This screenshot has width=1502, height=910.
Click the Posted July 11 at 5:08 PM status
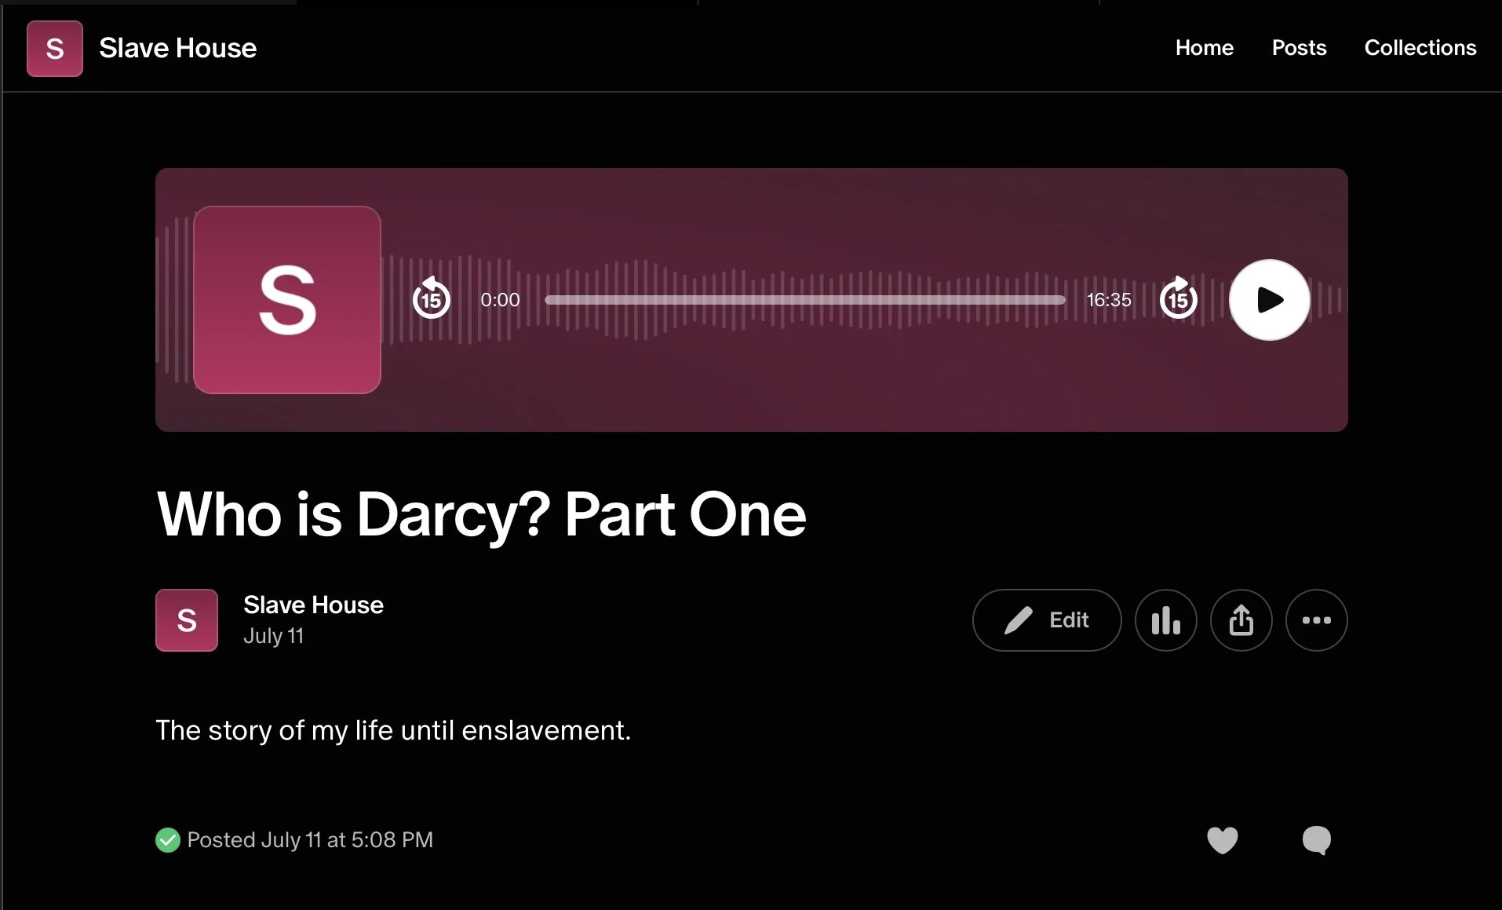[310, 840]
